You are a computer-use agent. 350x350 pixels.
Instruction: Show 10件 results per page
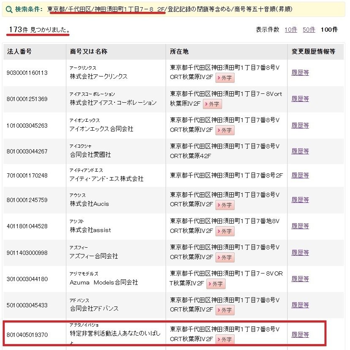pyautogui.click(x=291, y=30)
